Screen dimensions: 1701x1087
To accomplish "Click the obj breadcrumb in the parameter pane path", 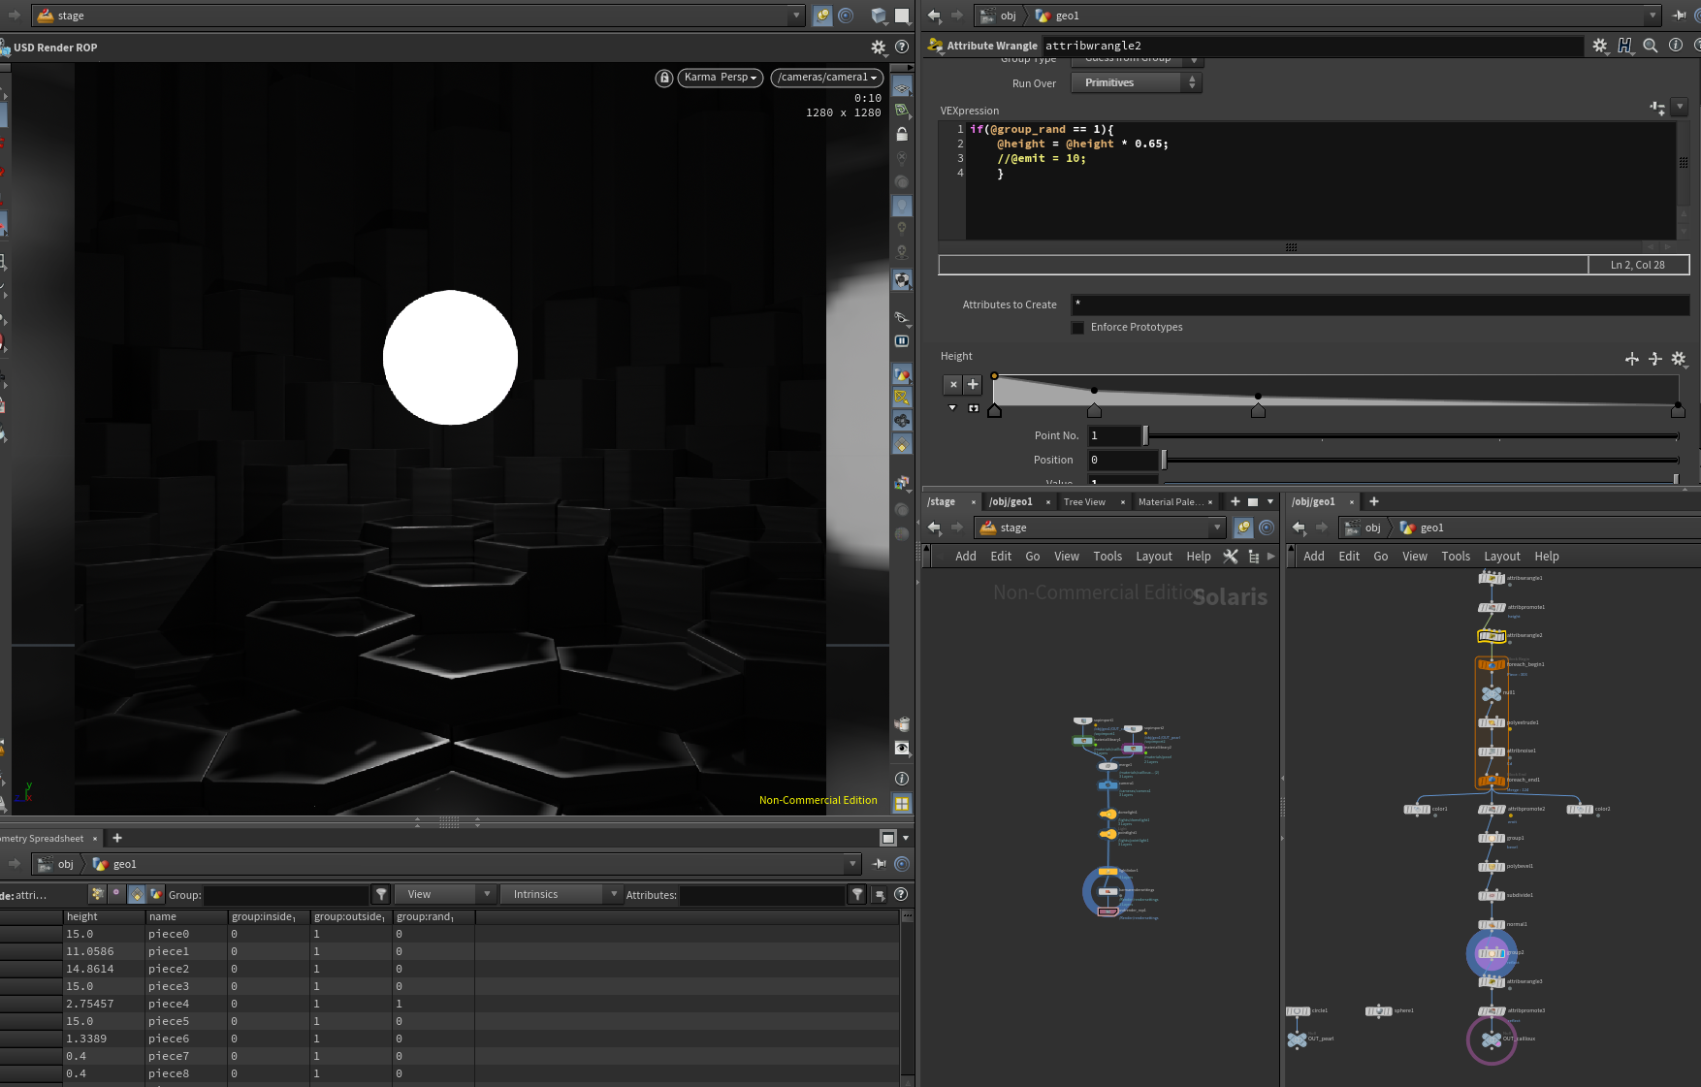I will point(999,16).
